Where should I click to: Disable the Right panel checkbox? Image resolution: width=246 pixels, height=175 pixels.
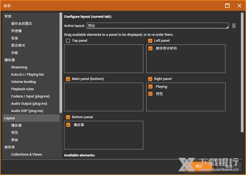(x=150, y=79)
